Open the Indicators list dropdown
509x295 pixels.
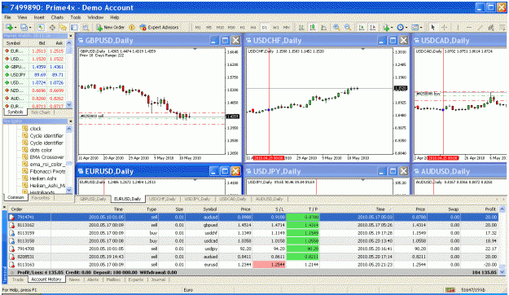pyautogui.click(x=388, y=28)
